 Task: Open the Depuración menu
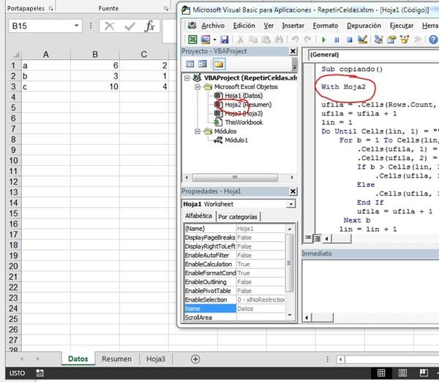pos(363,25)
